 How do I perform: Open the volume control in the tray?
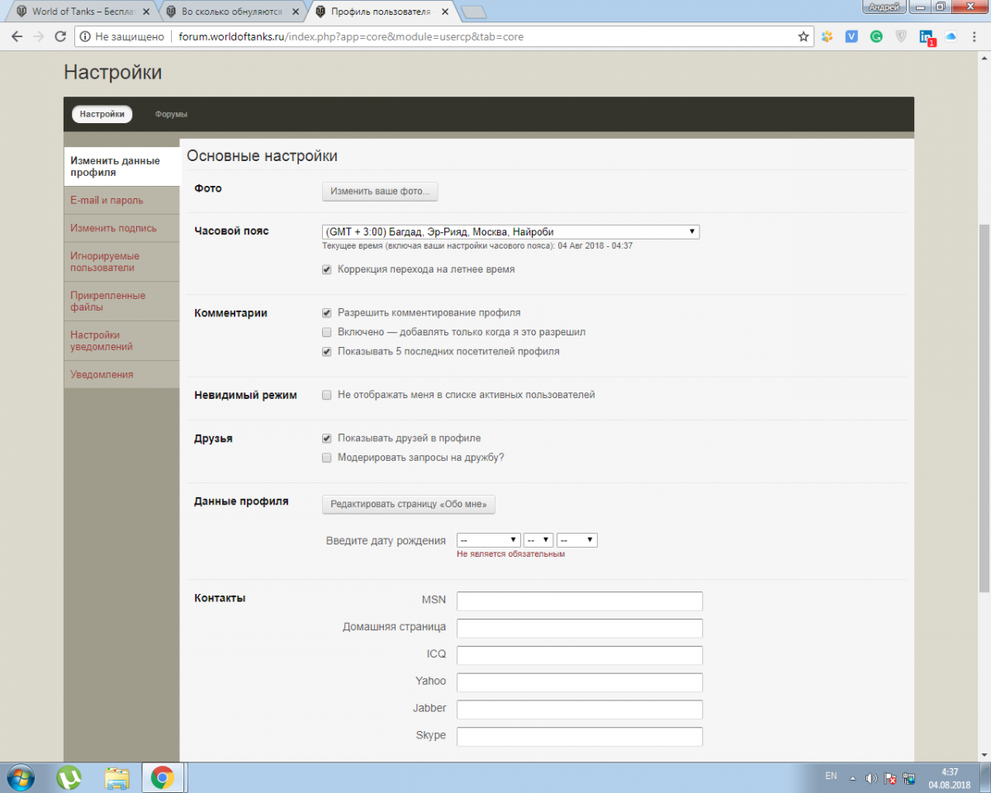point(871,777)
